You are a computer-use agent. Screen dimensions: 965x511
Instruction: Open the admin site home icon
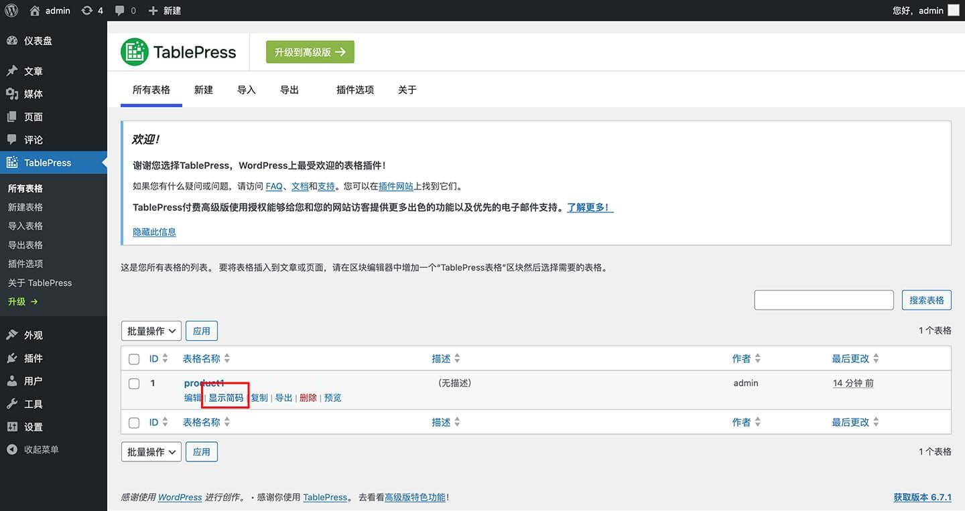pyautogui.click(x=35, y=11)
